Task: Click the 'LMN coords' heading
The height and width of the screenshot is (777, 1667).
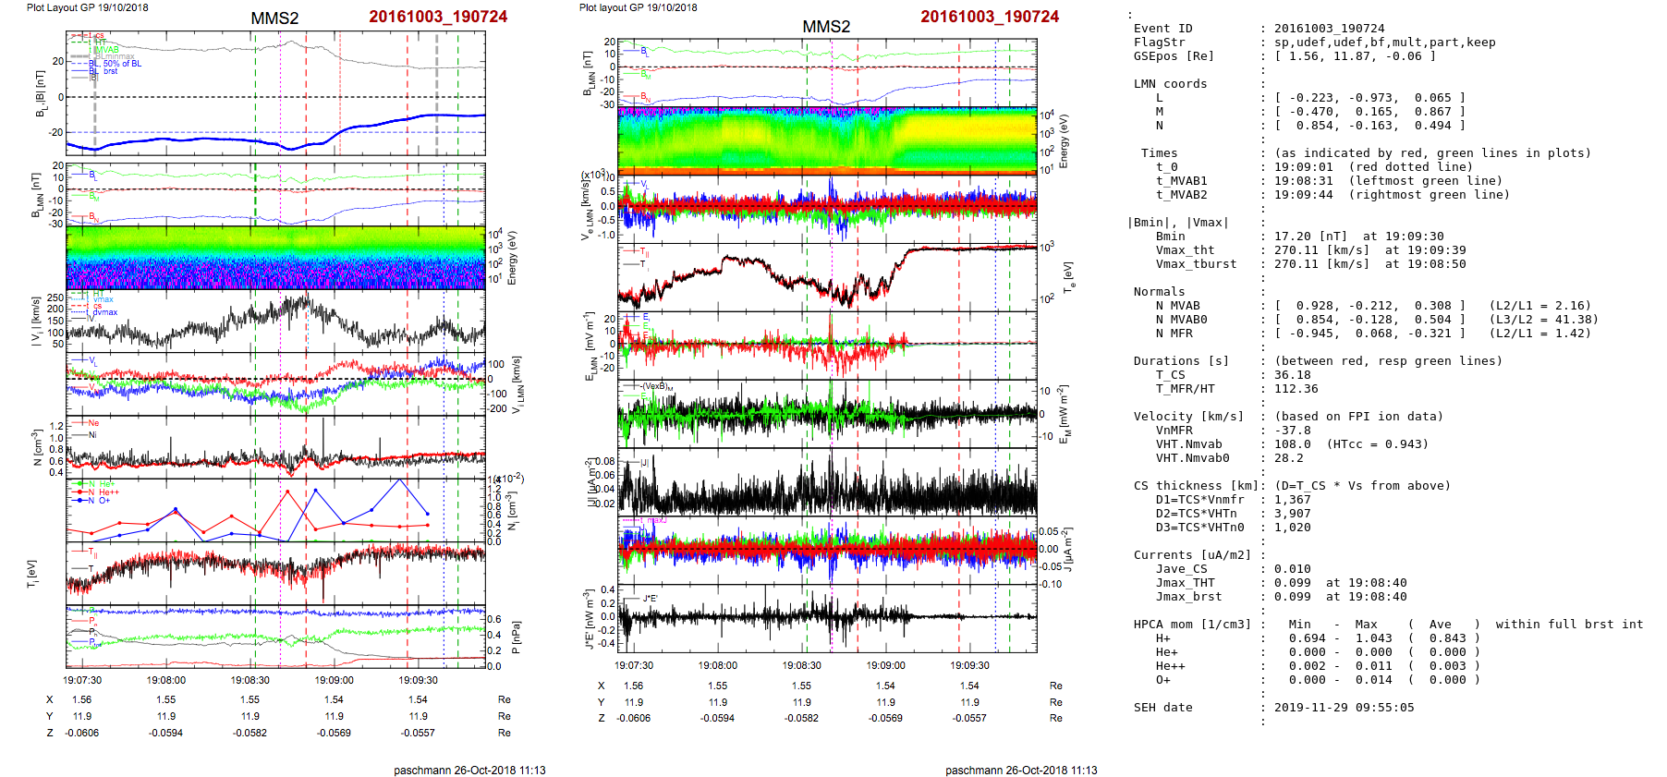Action: click(x=1170, y=84)
